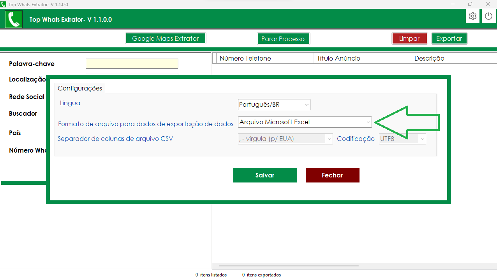Restore down the application window
The width and height of the screenshot is (497, 278).
tap(470, 4)
